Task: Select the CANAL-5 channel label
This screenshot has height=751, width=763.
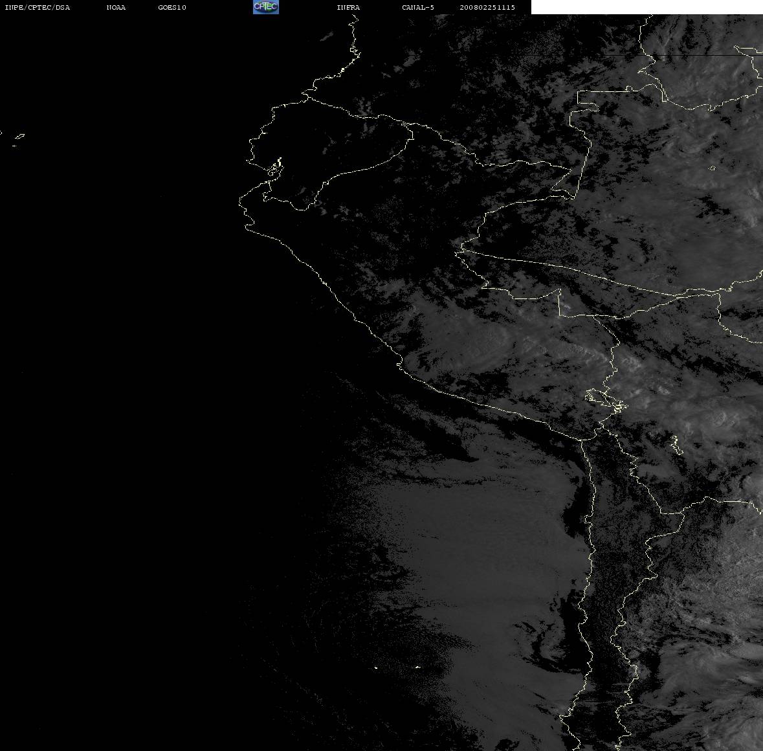Action: coord(418,7)
